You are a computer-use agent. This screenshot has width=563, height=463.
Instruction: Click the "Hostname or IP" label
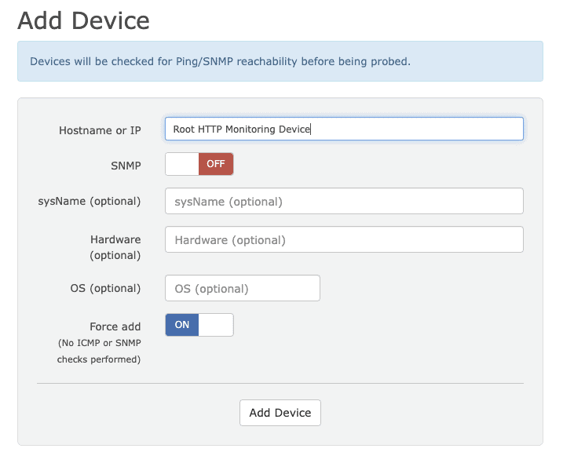[100, 130]
